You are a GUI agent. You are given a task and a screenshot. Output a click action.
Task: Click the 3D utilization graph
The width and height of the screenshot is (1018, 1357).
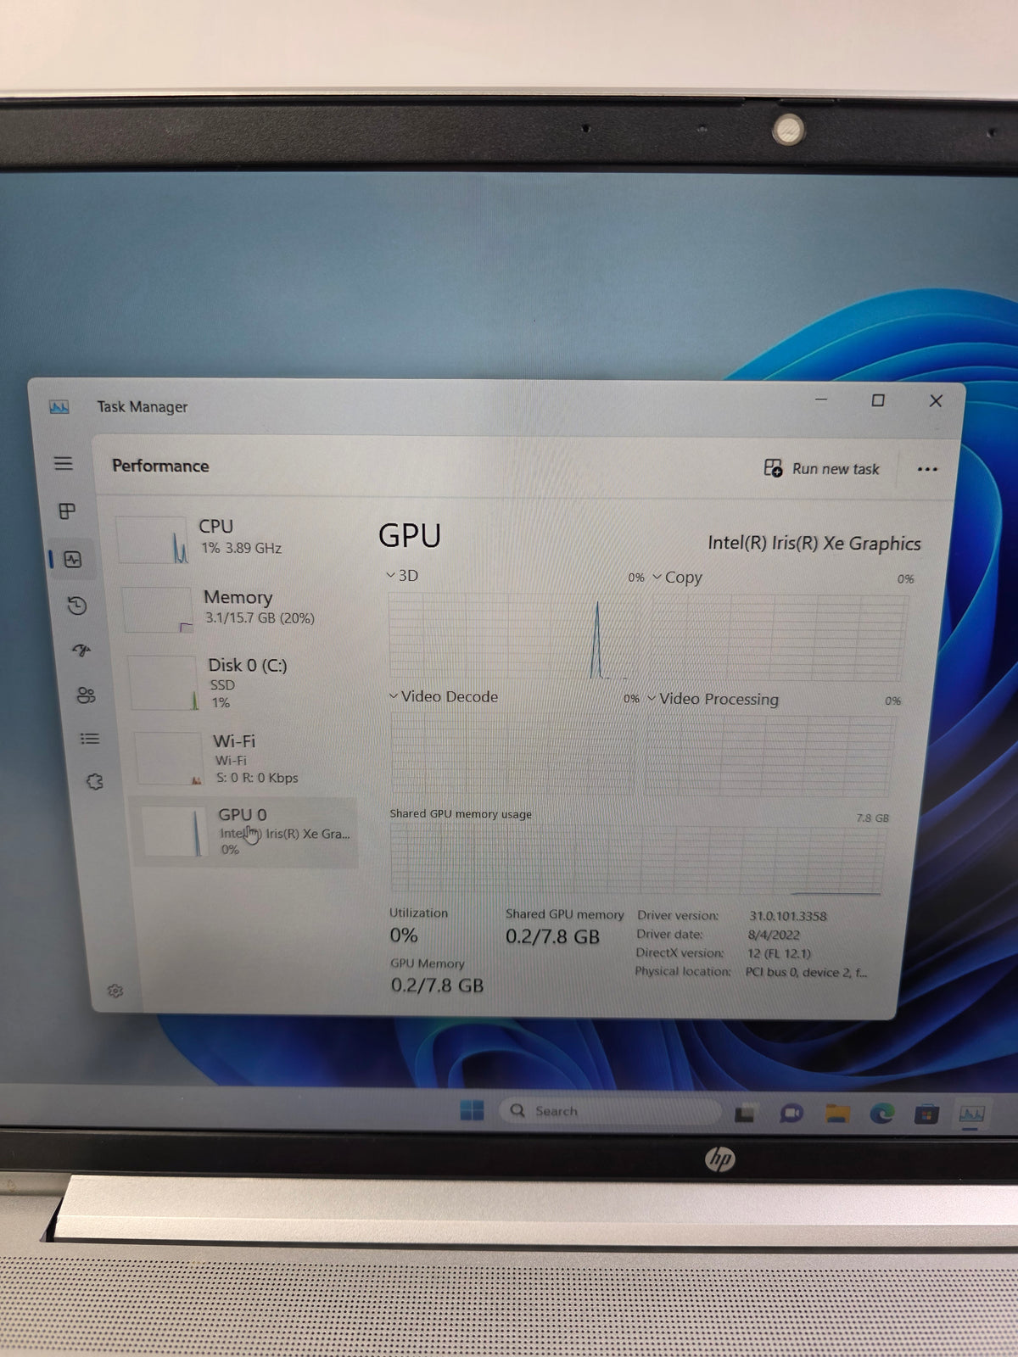pyautogui.click(x=513, y=636)
